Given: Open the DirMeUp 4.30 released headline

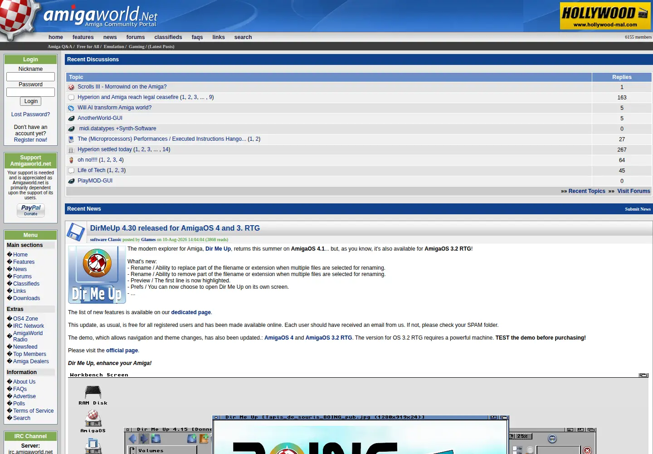Looking at the screenshot, I should coord(175,228).
